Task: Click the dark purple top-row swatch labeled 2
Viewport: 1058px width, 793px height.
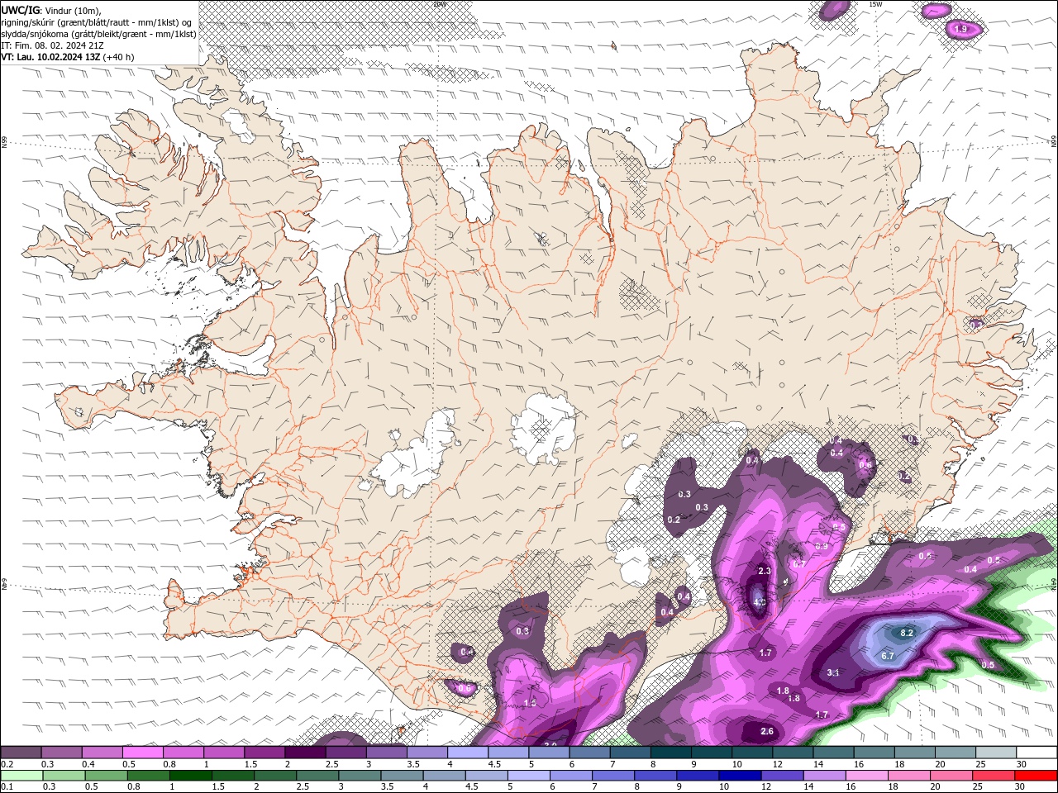Action: click(x=305, y=753)
